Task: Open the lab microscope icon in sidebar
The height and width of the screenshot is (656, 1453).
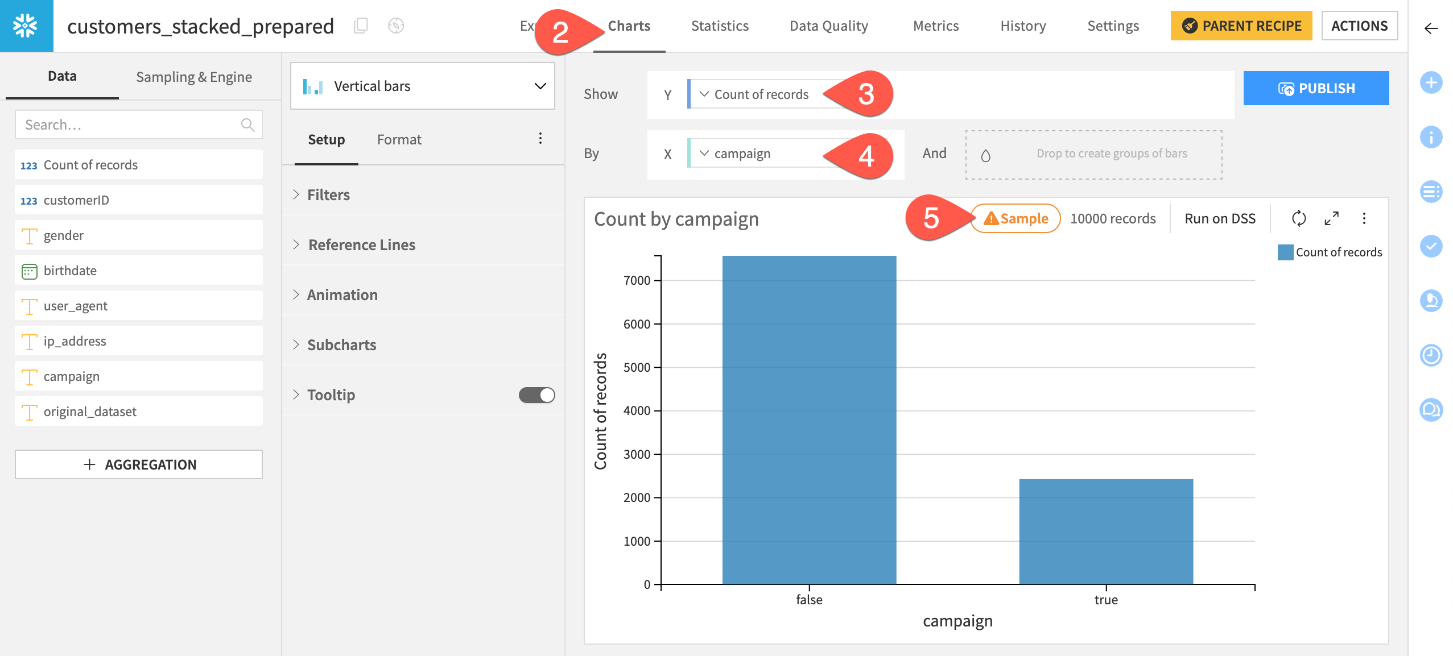Action: click(1431, 301)
